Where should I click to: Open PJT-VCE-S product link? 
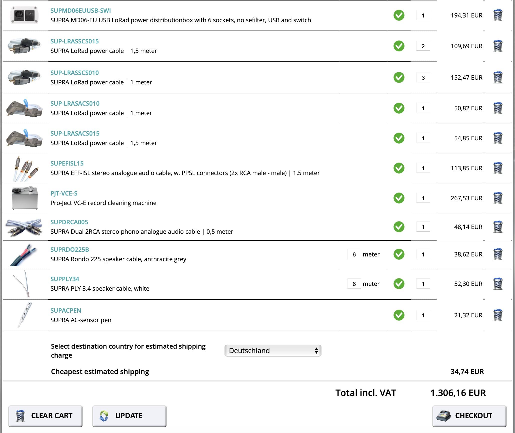pyautogui.click(x=64, y=193)
